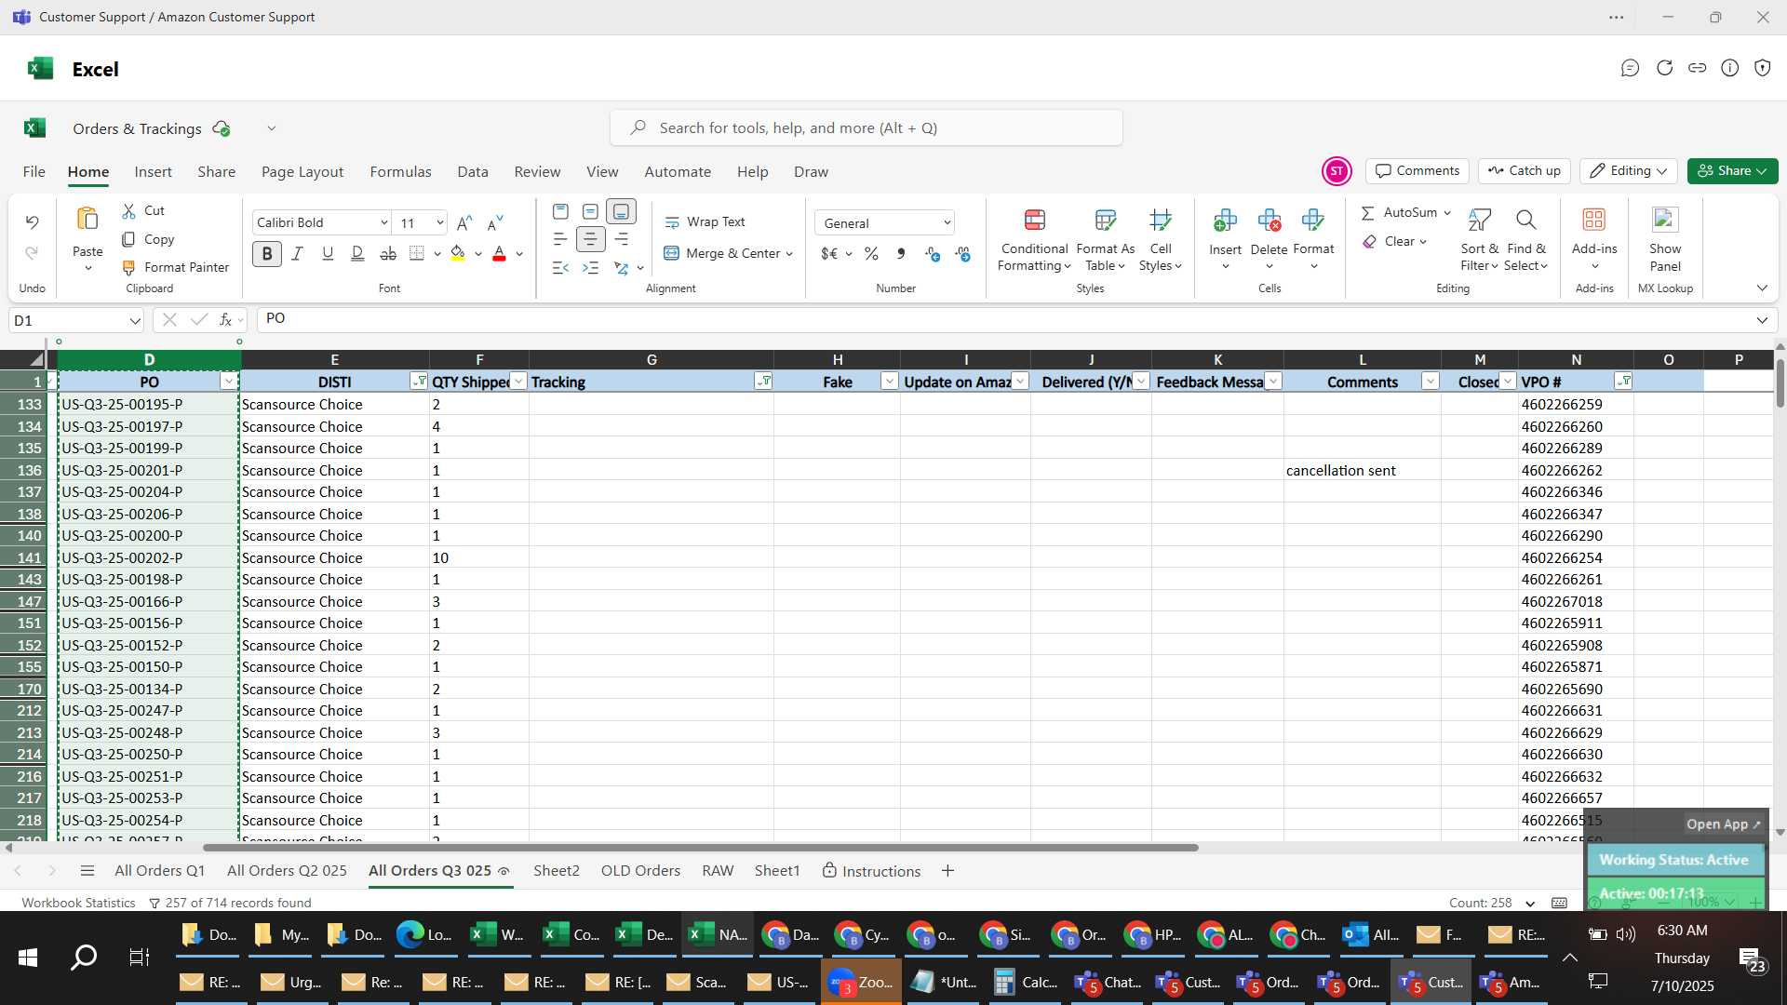Toggle Middle Align button
1787x1005 pixels.
[590, 212]
